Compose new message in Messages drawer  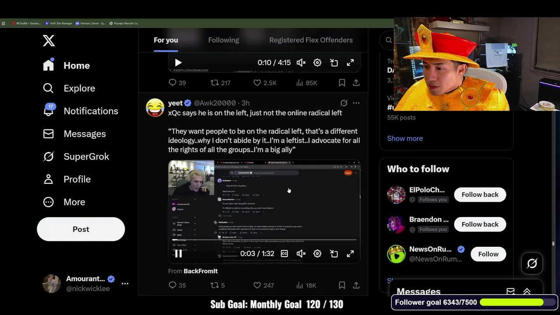[511, 291]
